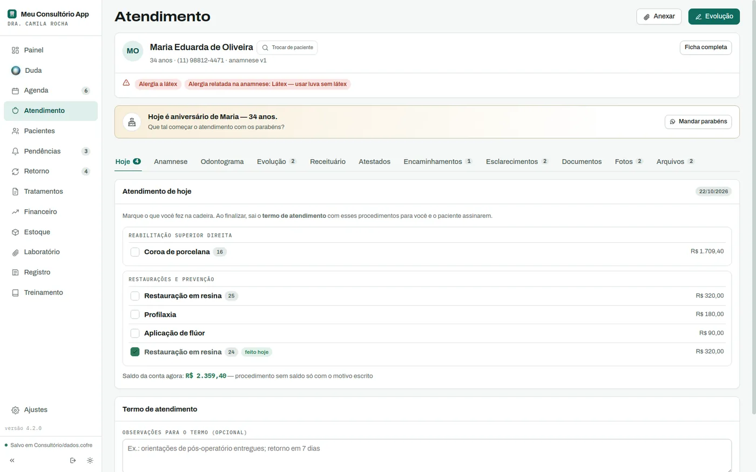
Task: Select Atendimento in the sidebar
Action: click(x=51, y=111)
